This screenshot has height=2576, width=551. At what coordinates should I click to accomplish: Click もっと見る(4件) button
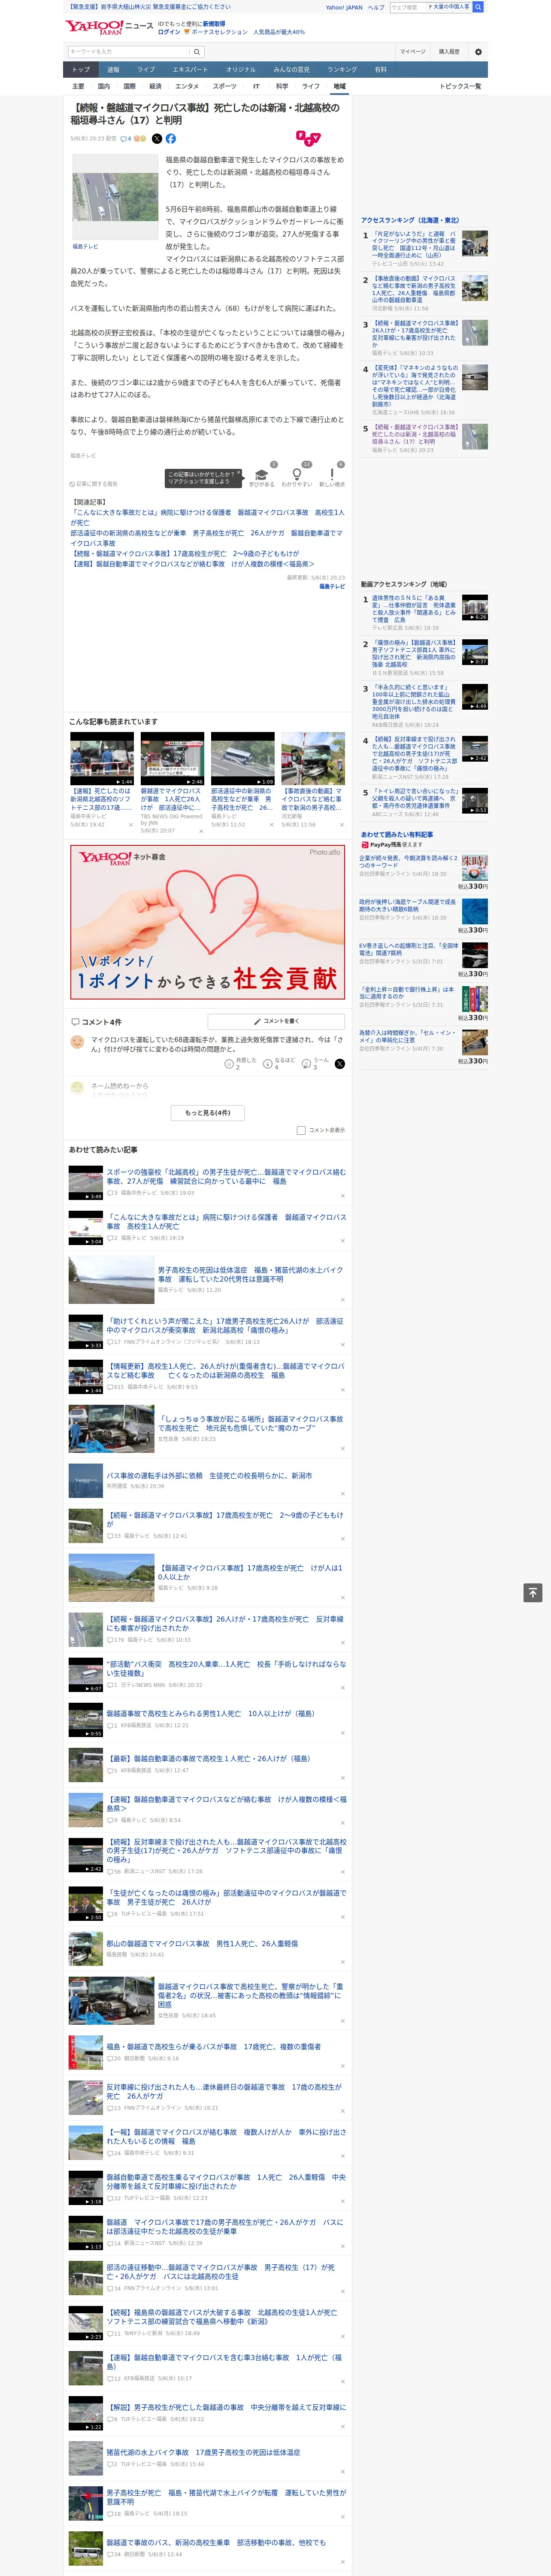tap(208, 1113)
